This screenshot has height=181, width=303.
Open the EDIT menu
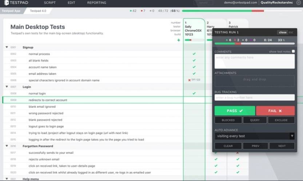(x=71, y=3)
